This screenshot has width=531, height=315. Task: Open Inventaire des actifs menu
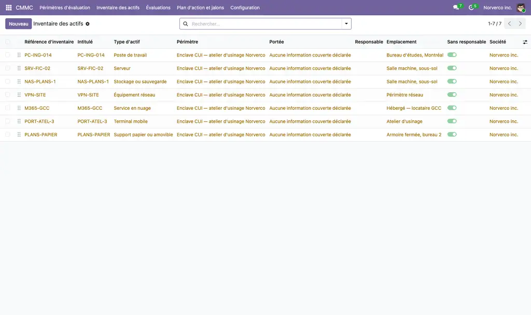(118, 7)
